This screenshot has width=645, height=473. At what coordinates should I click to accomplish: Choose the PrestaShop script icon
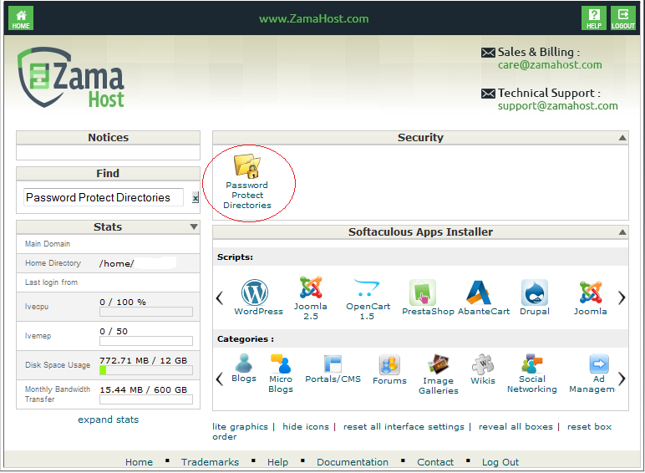coord(423,292)
